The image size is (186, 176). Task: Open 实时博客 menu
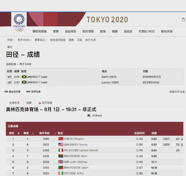88,31
